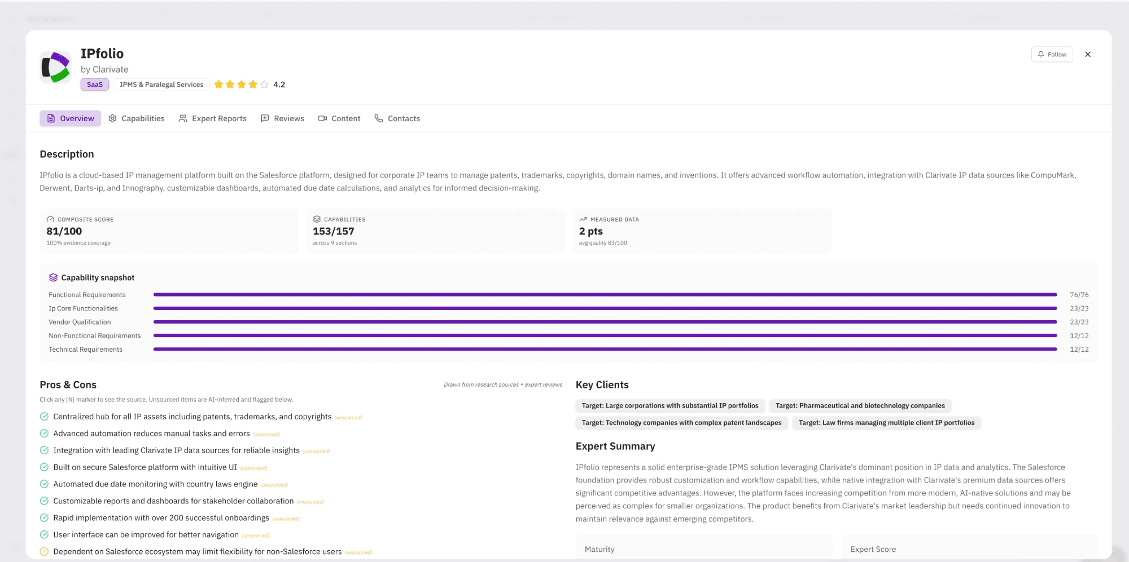The width and height of the screenshot is (1129, 562).
Task: Click the 153/157 capabilities value
Action: pos(334,231)
